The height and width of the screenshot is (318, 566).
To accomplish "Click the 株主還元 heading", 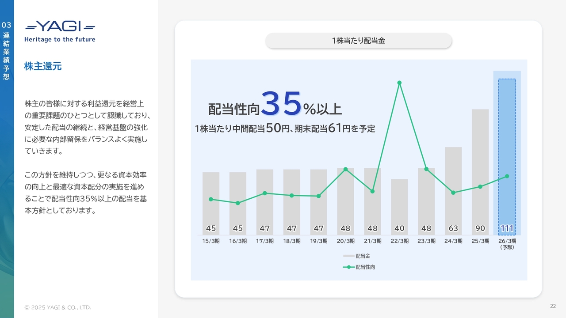I will click(43, 67).
